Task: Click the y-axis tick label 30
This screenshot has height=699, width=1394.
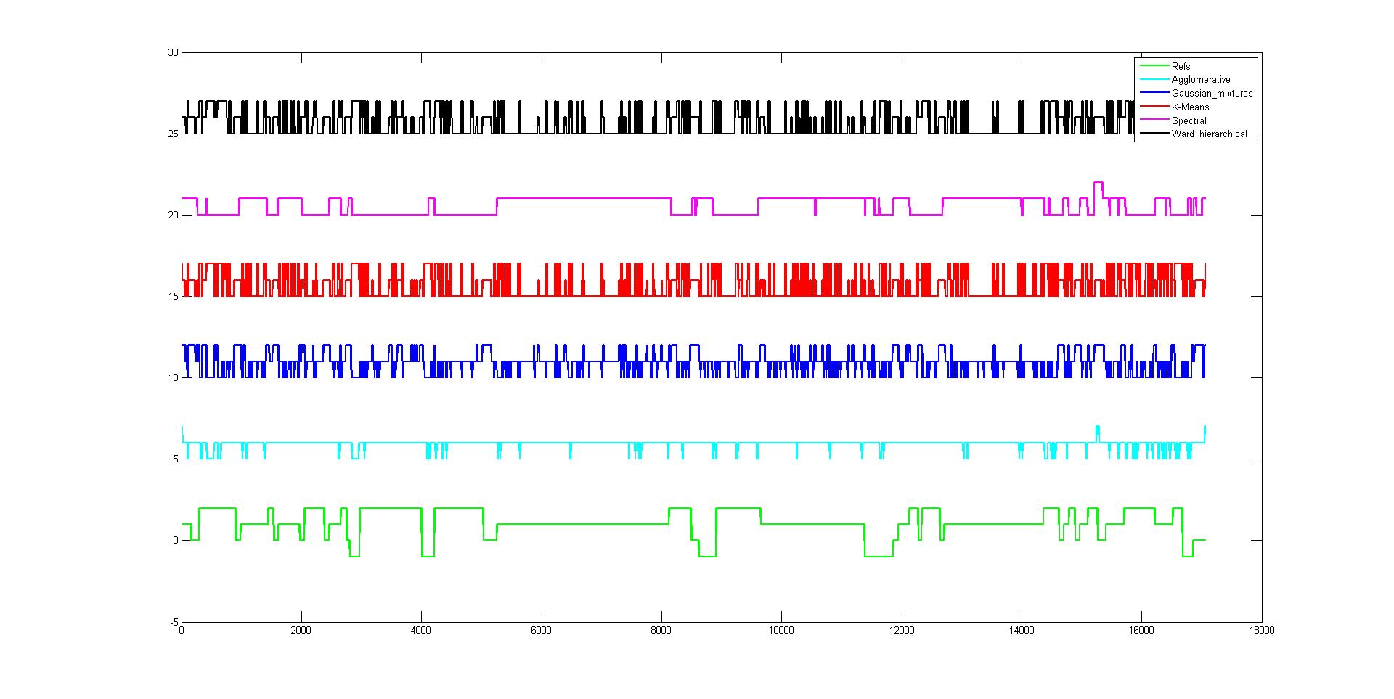Action: 172,53
